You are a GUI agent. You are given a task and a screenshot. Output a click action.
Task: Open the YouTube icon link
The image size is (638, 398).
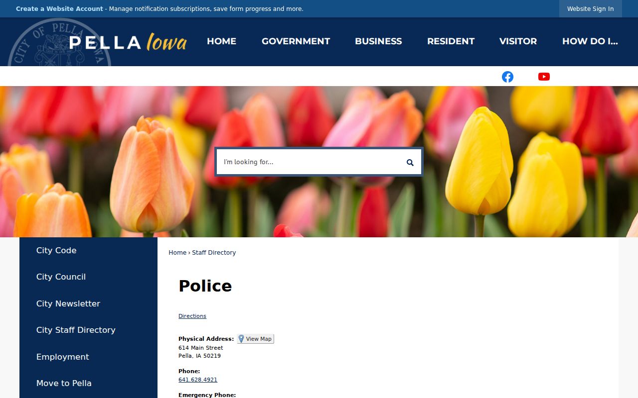[544, 77]
